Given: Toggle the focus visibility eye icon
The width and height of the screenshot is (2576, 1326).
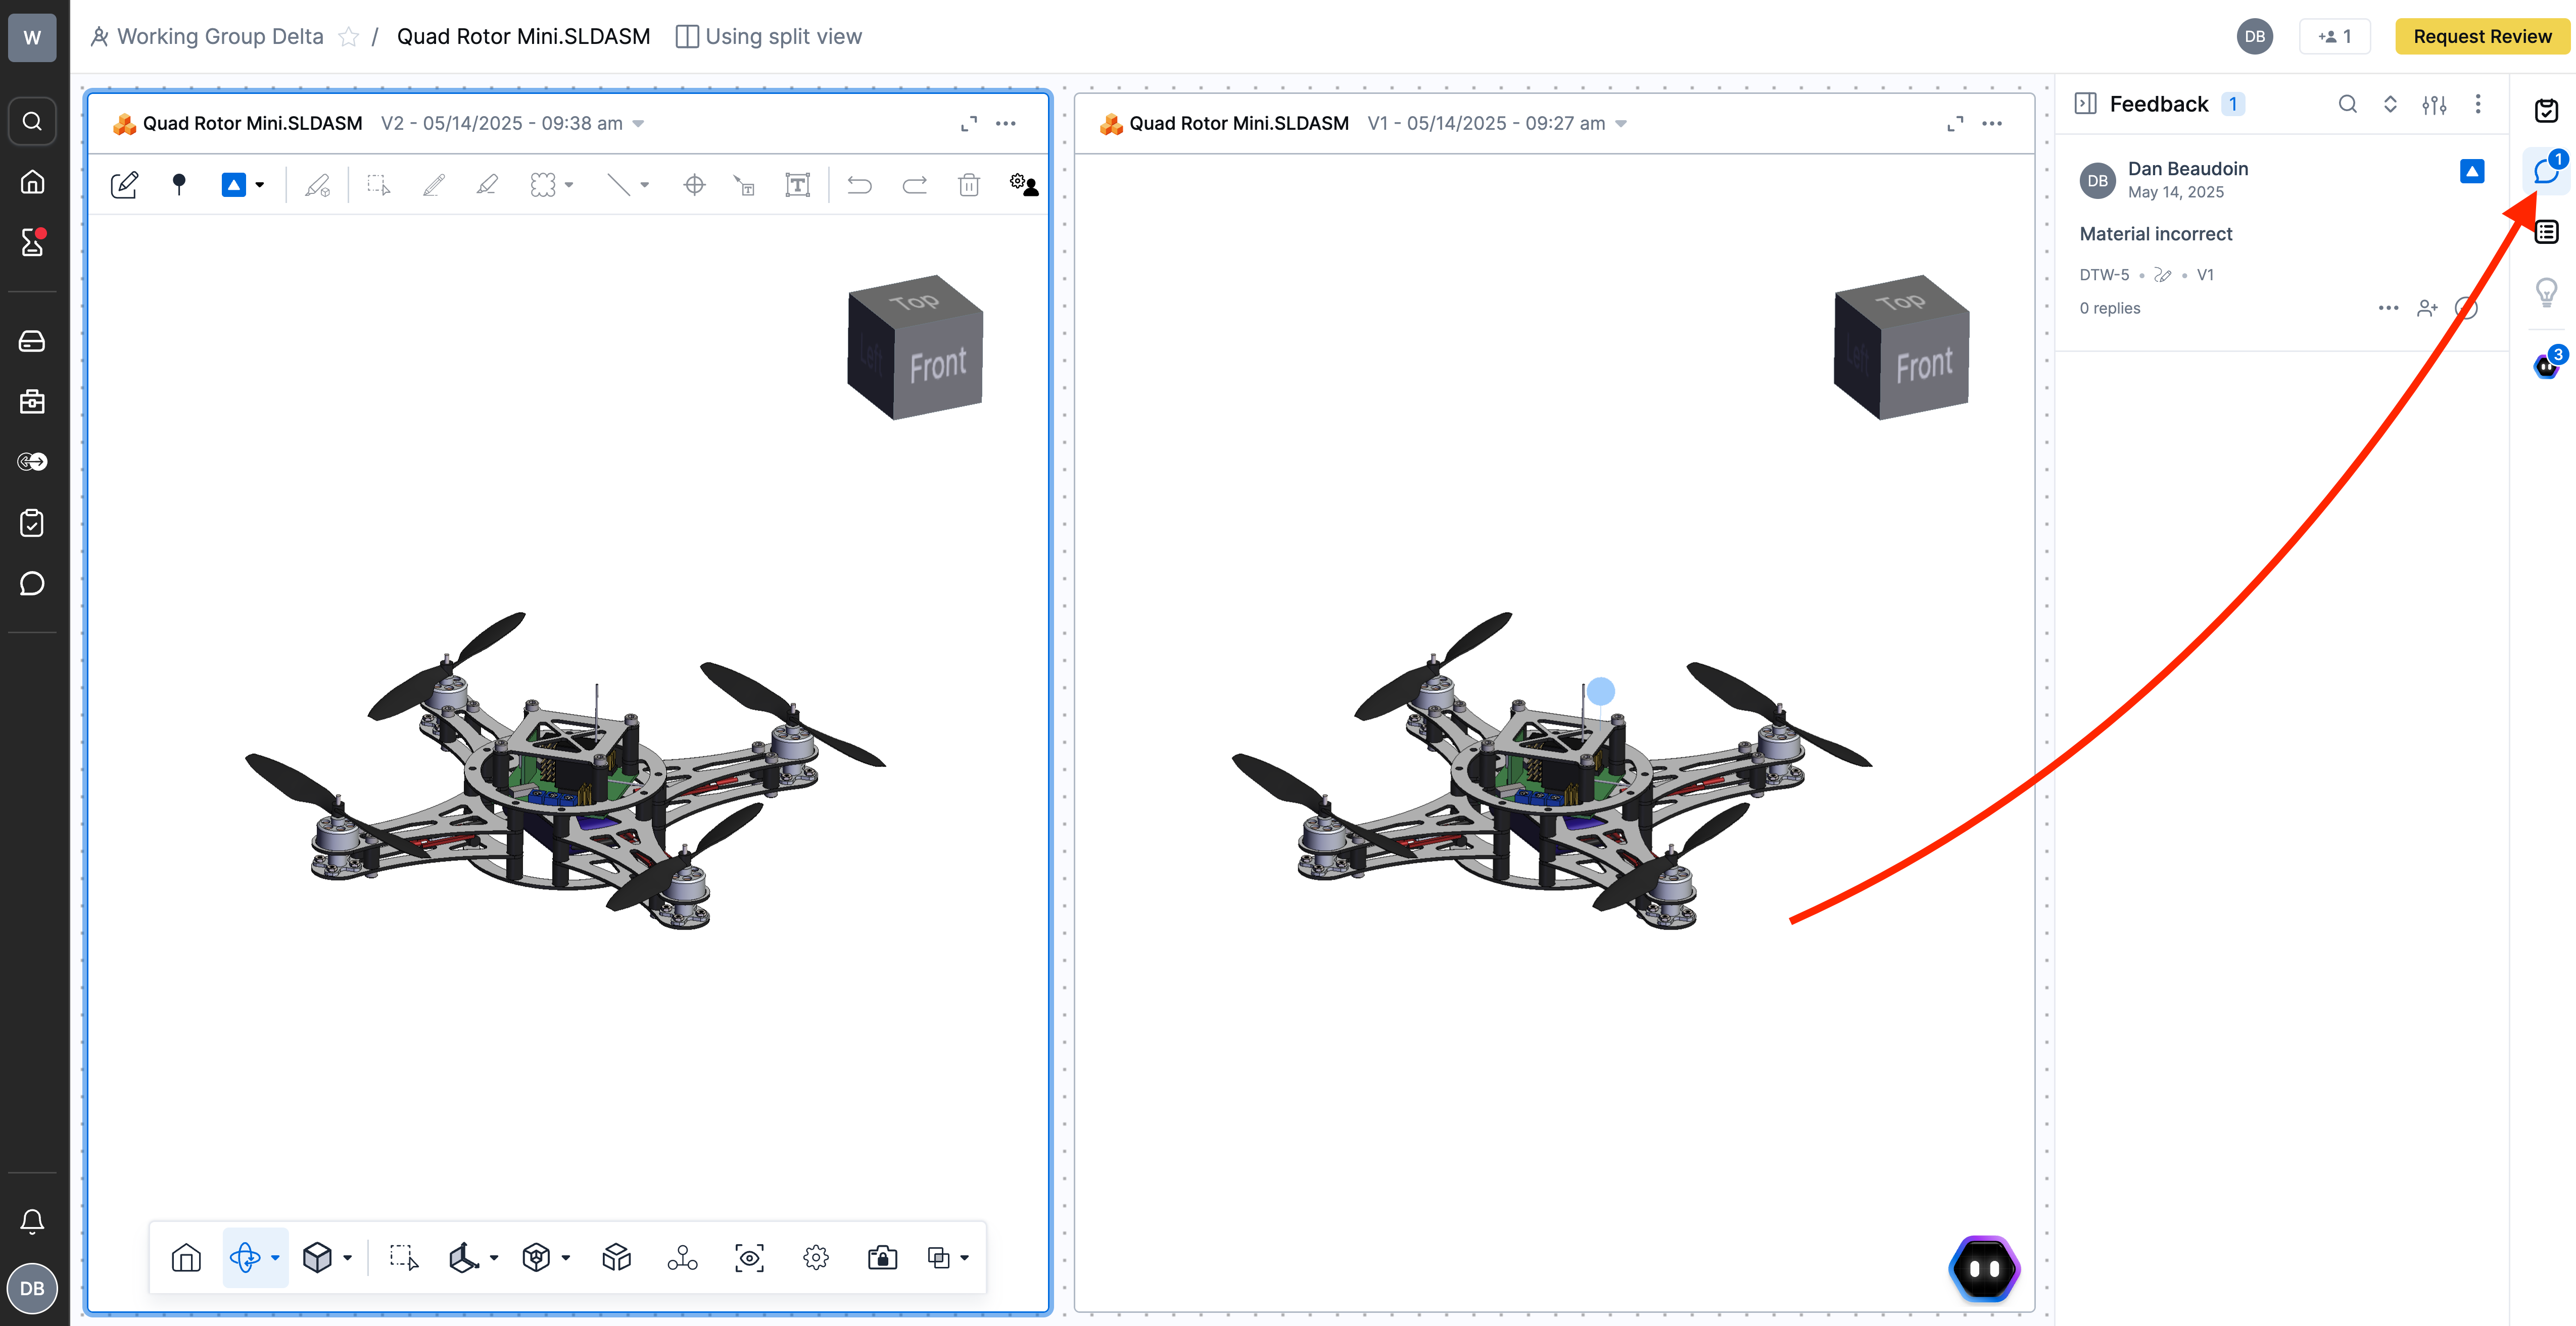Looking at the screenshot, I should click(750, 1257).
